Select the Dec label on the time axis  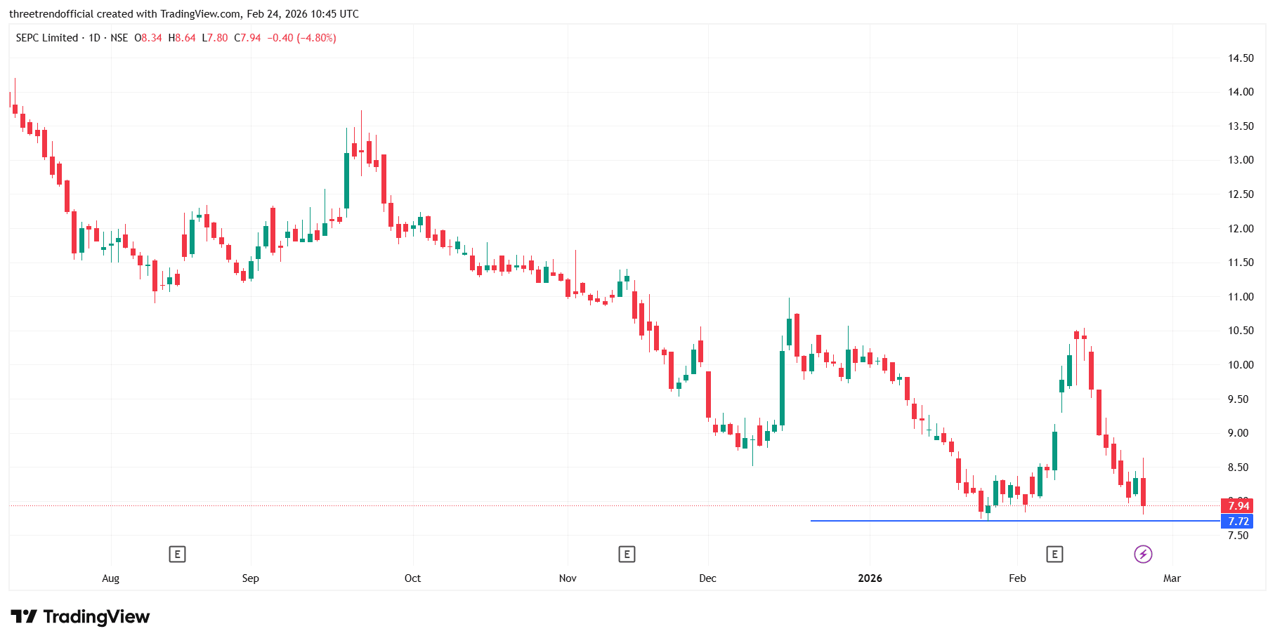point(707,578)
